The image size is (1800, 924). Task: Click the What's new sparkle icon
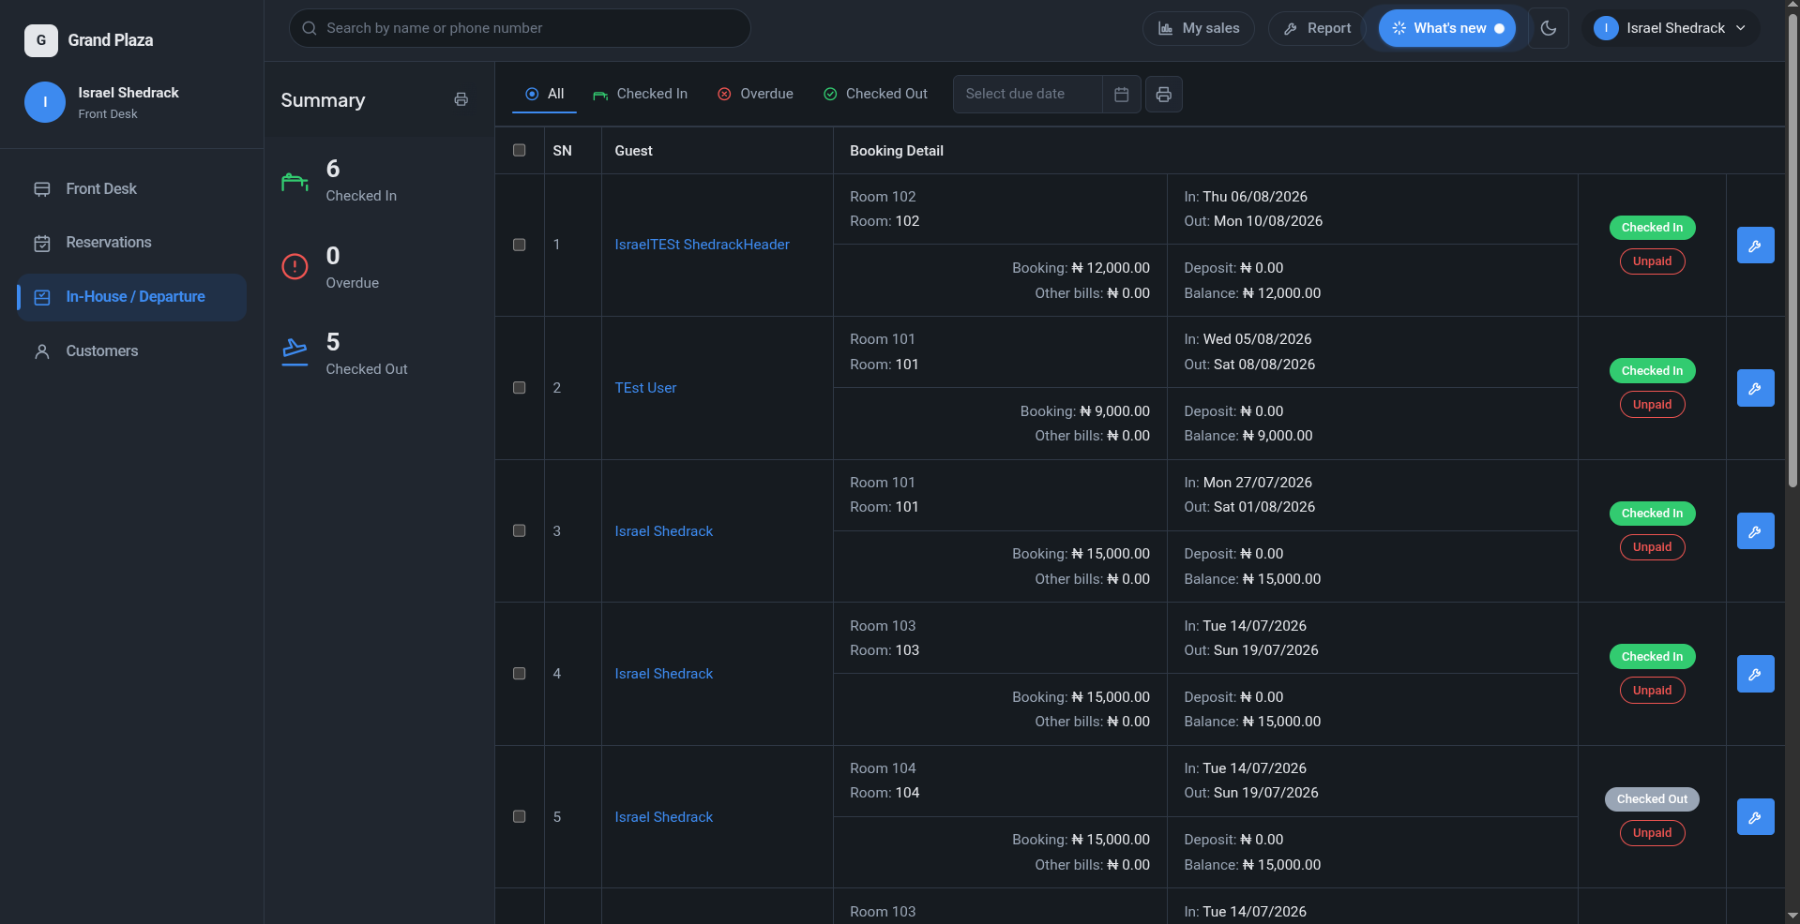pos(1399,28)
